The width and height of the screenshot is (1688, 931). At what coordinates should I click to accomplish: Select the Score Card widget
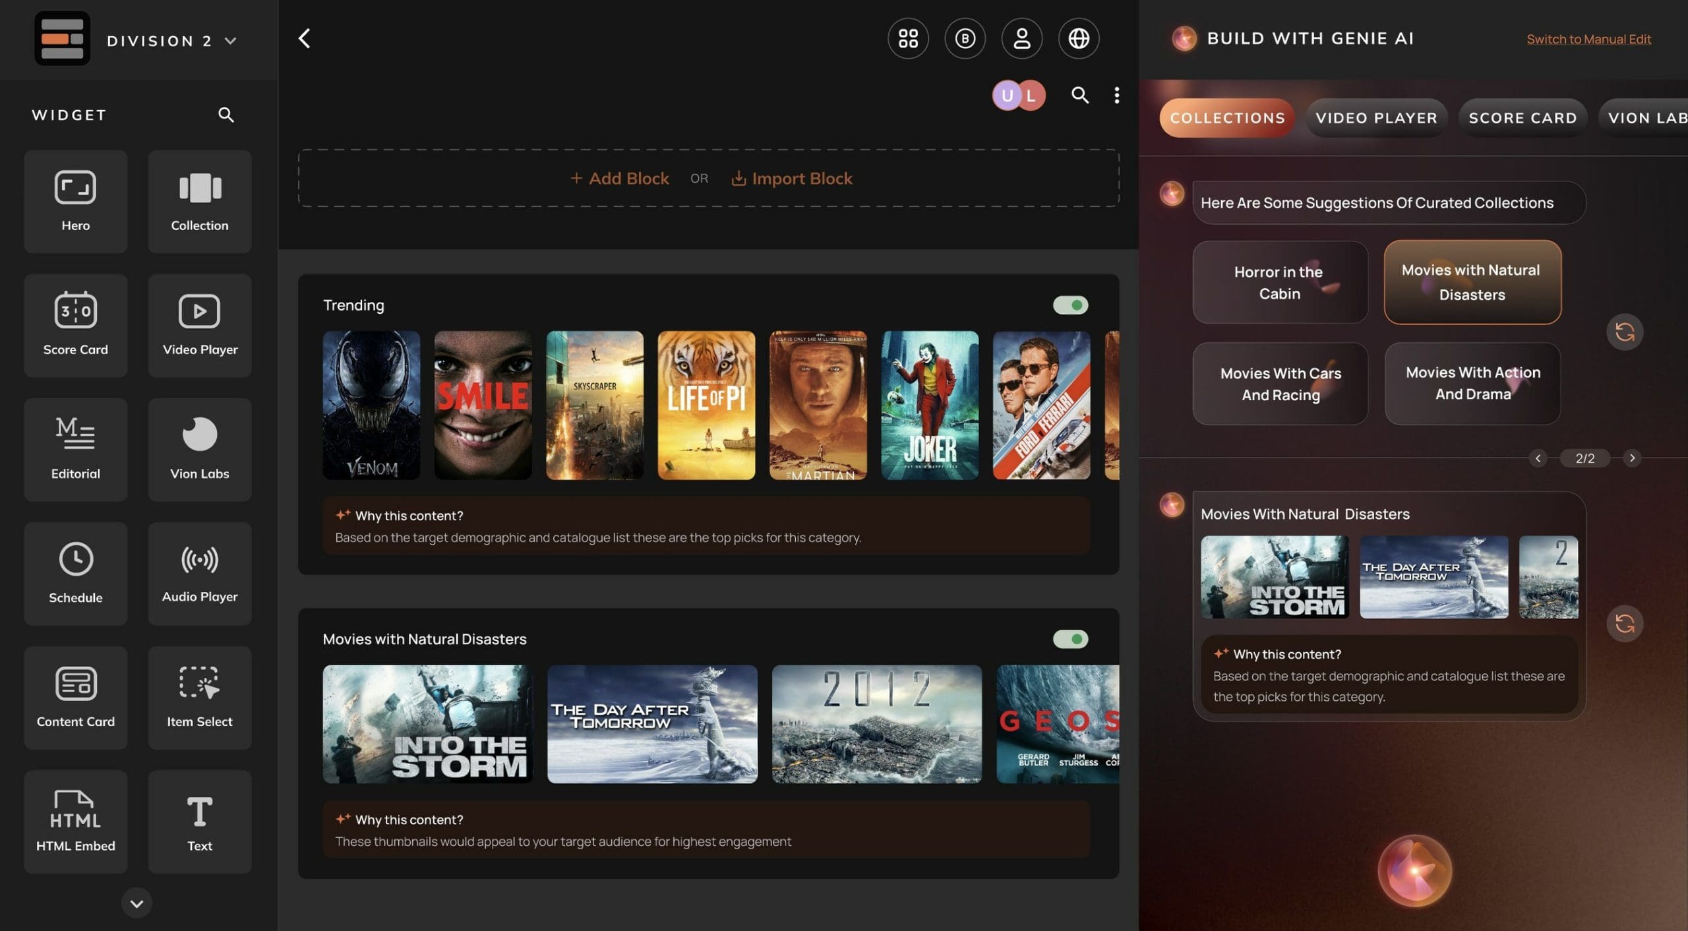tap(75, 325)
